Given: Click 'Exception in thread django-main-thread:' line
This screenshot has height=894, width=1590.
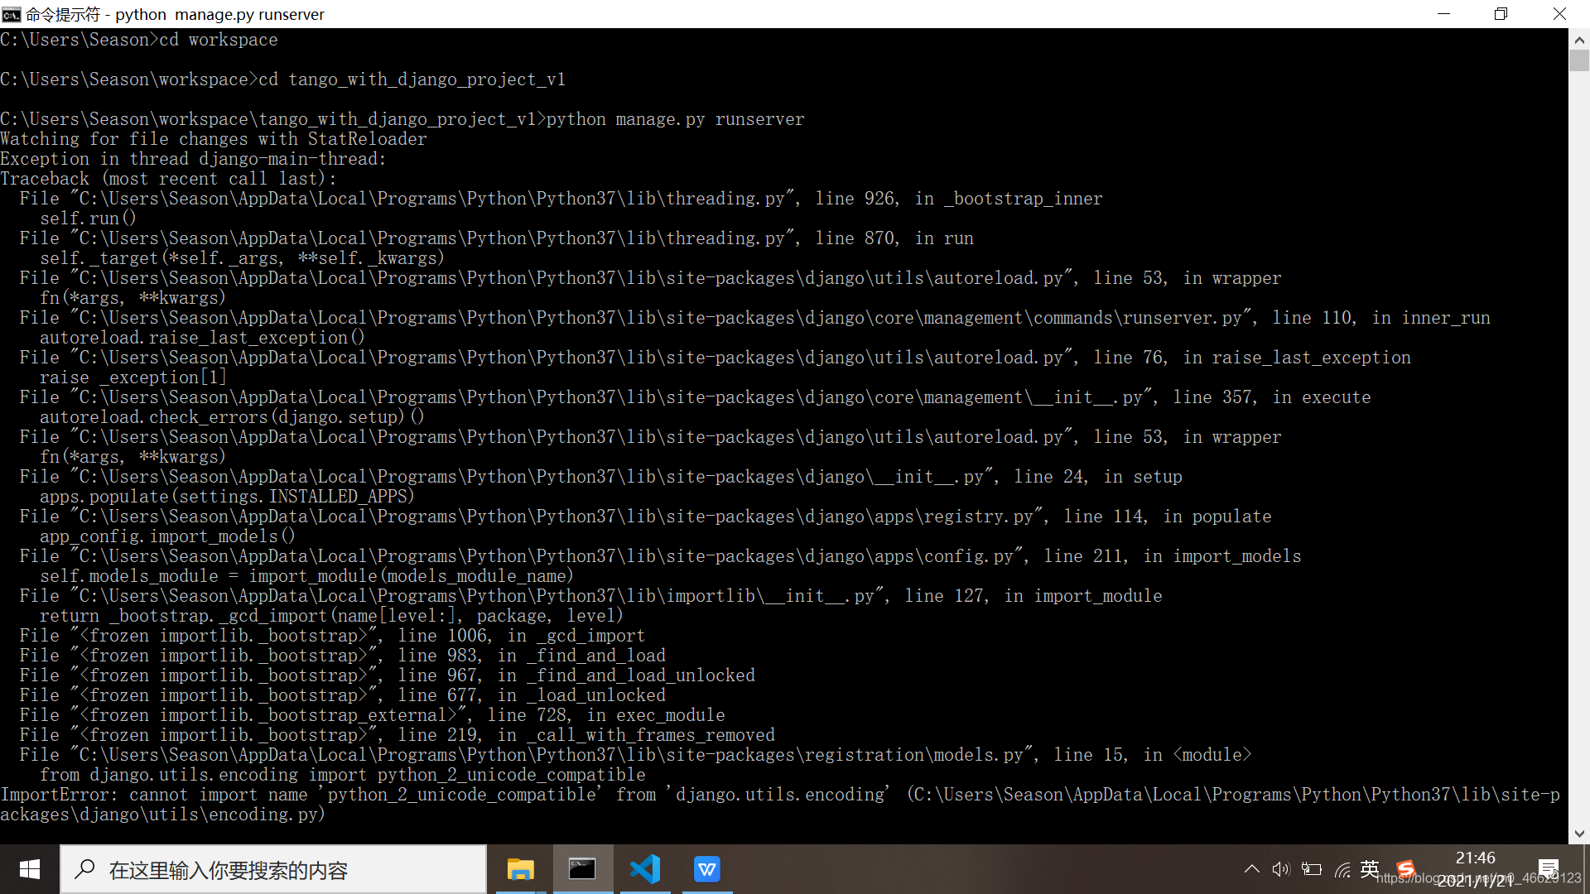Looking at the screenshot, I should (194, 159).
